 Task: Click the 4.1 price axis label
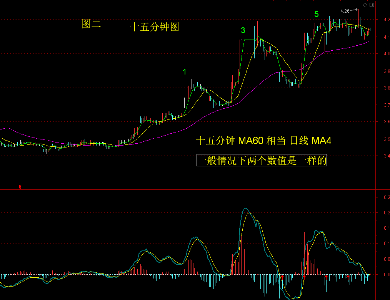[x=387, y=37]
